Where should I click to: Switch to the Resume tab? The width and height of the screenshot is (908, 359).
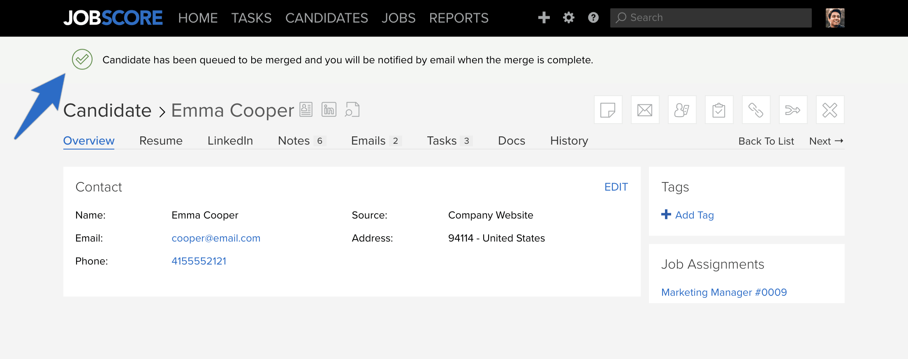(161, 141)
